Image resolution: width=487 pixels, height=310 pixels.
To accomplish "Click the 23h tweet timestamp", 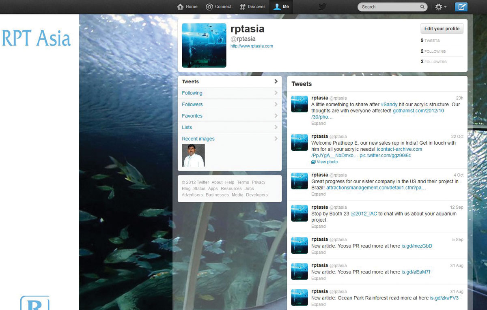I will [459, 98].
